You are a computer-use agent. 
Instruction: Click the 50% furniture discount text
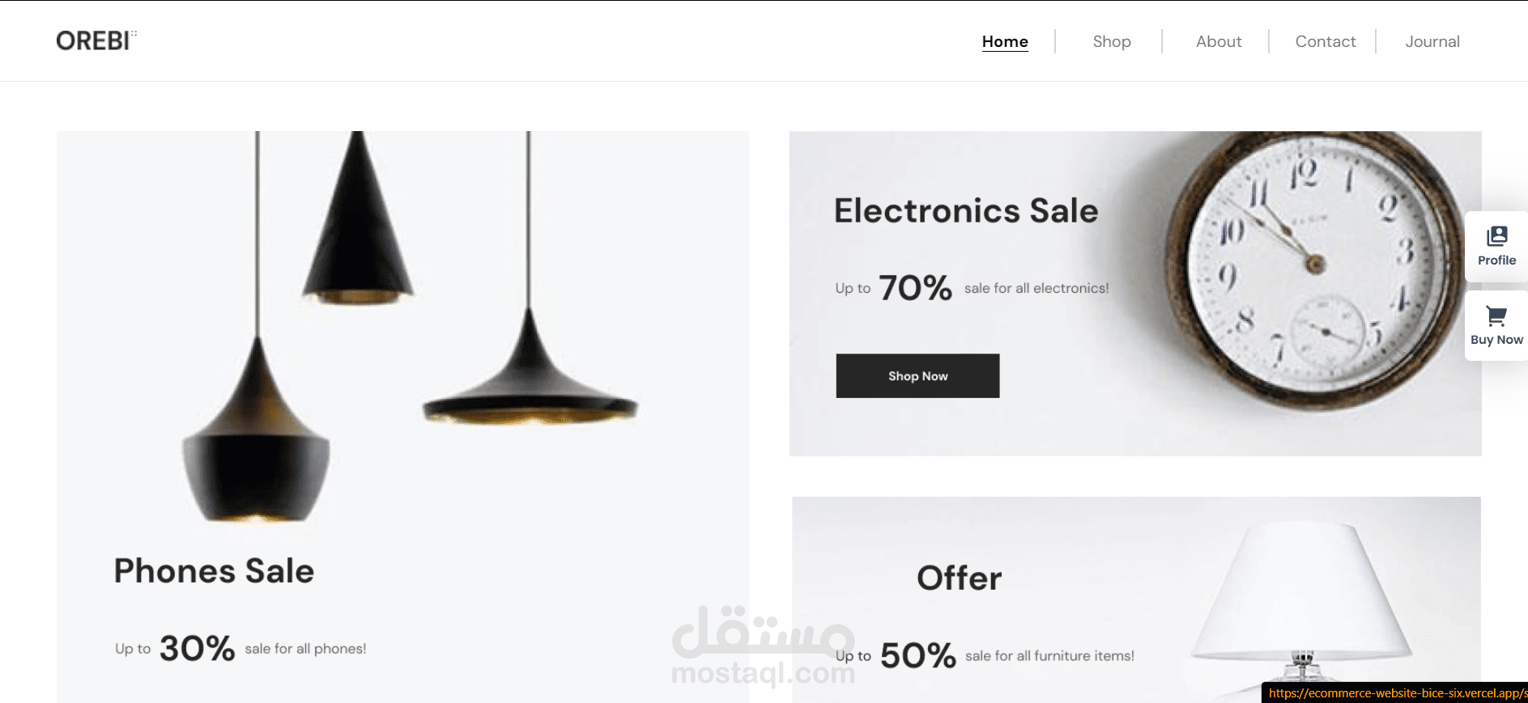(x=918, y=655)
